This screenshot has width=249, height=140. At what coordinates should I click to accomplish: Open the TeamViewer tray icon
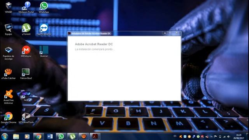click(185, 136)
